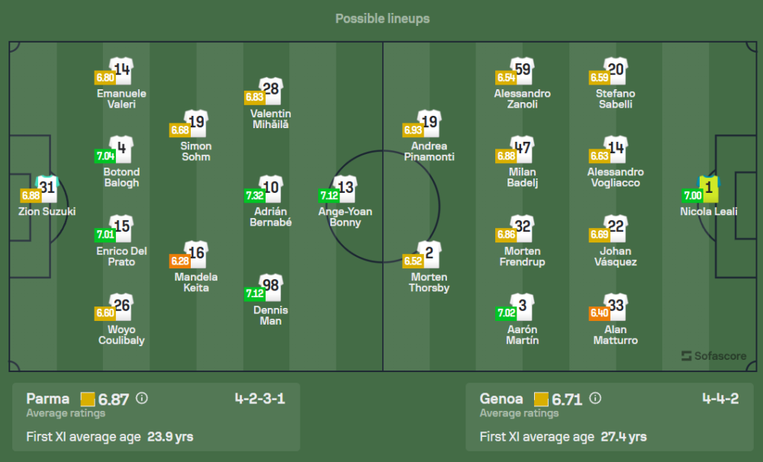Click info icon beside Genoa 6.71 rating

[596, 399]
